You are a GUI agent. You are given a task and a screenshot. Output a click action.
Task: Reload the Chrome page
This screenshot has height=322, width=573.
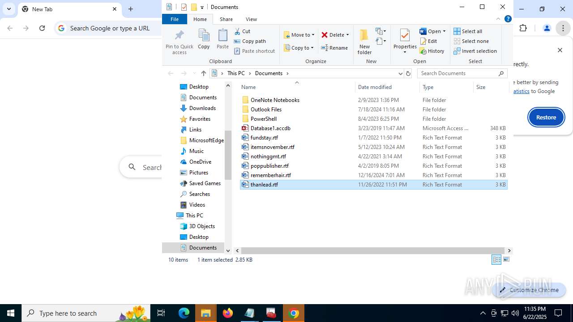[x=42, y=28]
